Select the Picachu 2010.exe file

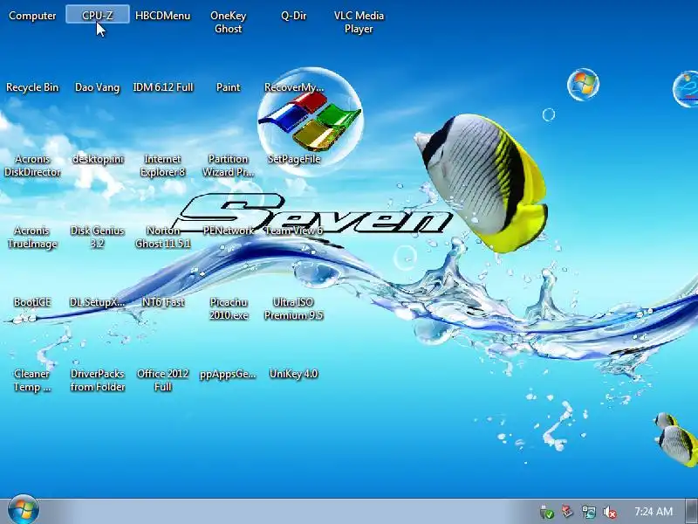coord(229,309)
